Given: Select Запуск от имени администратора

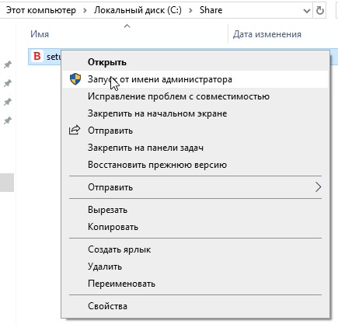Looking at the screenshot, I should [195, 79].
